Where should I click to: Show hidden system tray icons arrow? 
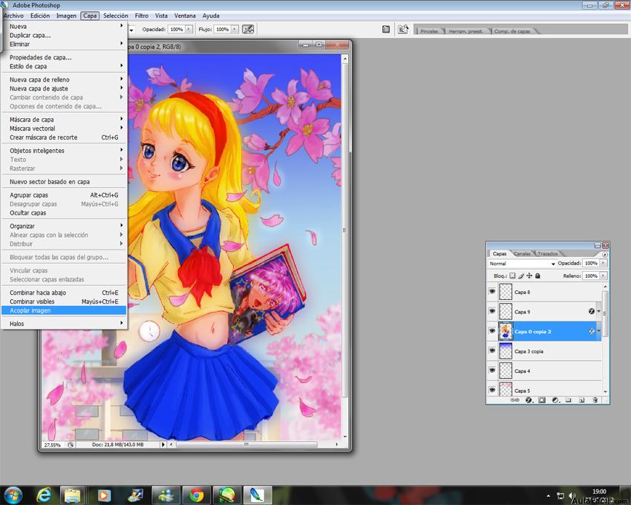coord(549,496)
